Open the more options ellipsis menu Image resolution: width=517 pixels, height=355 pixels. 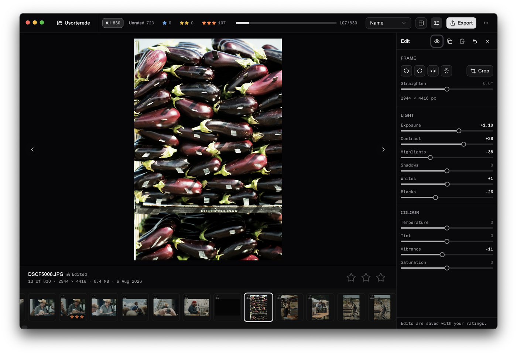coord(486,23)
